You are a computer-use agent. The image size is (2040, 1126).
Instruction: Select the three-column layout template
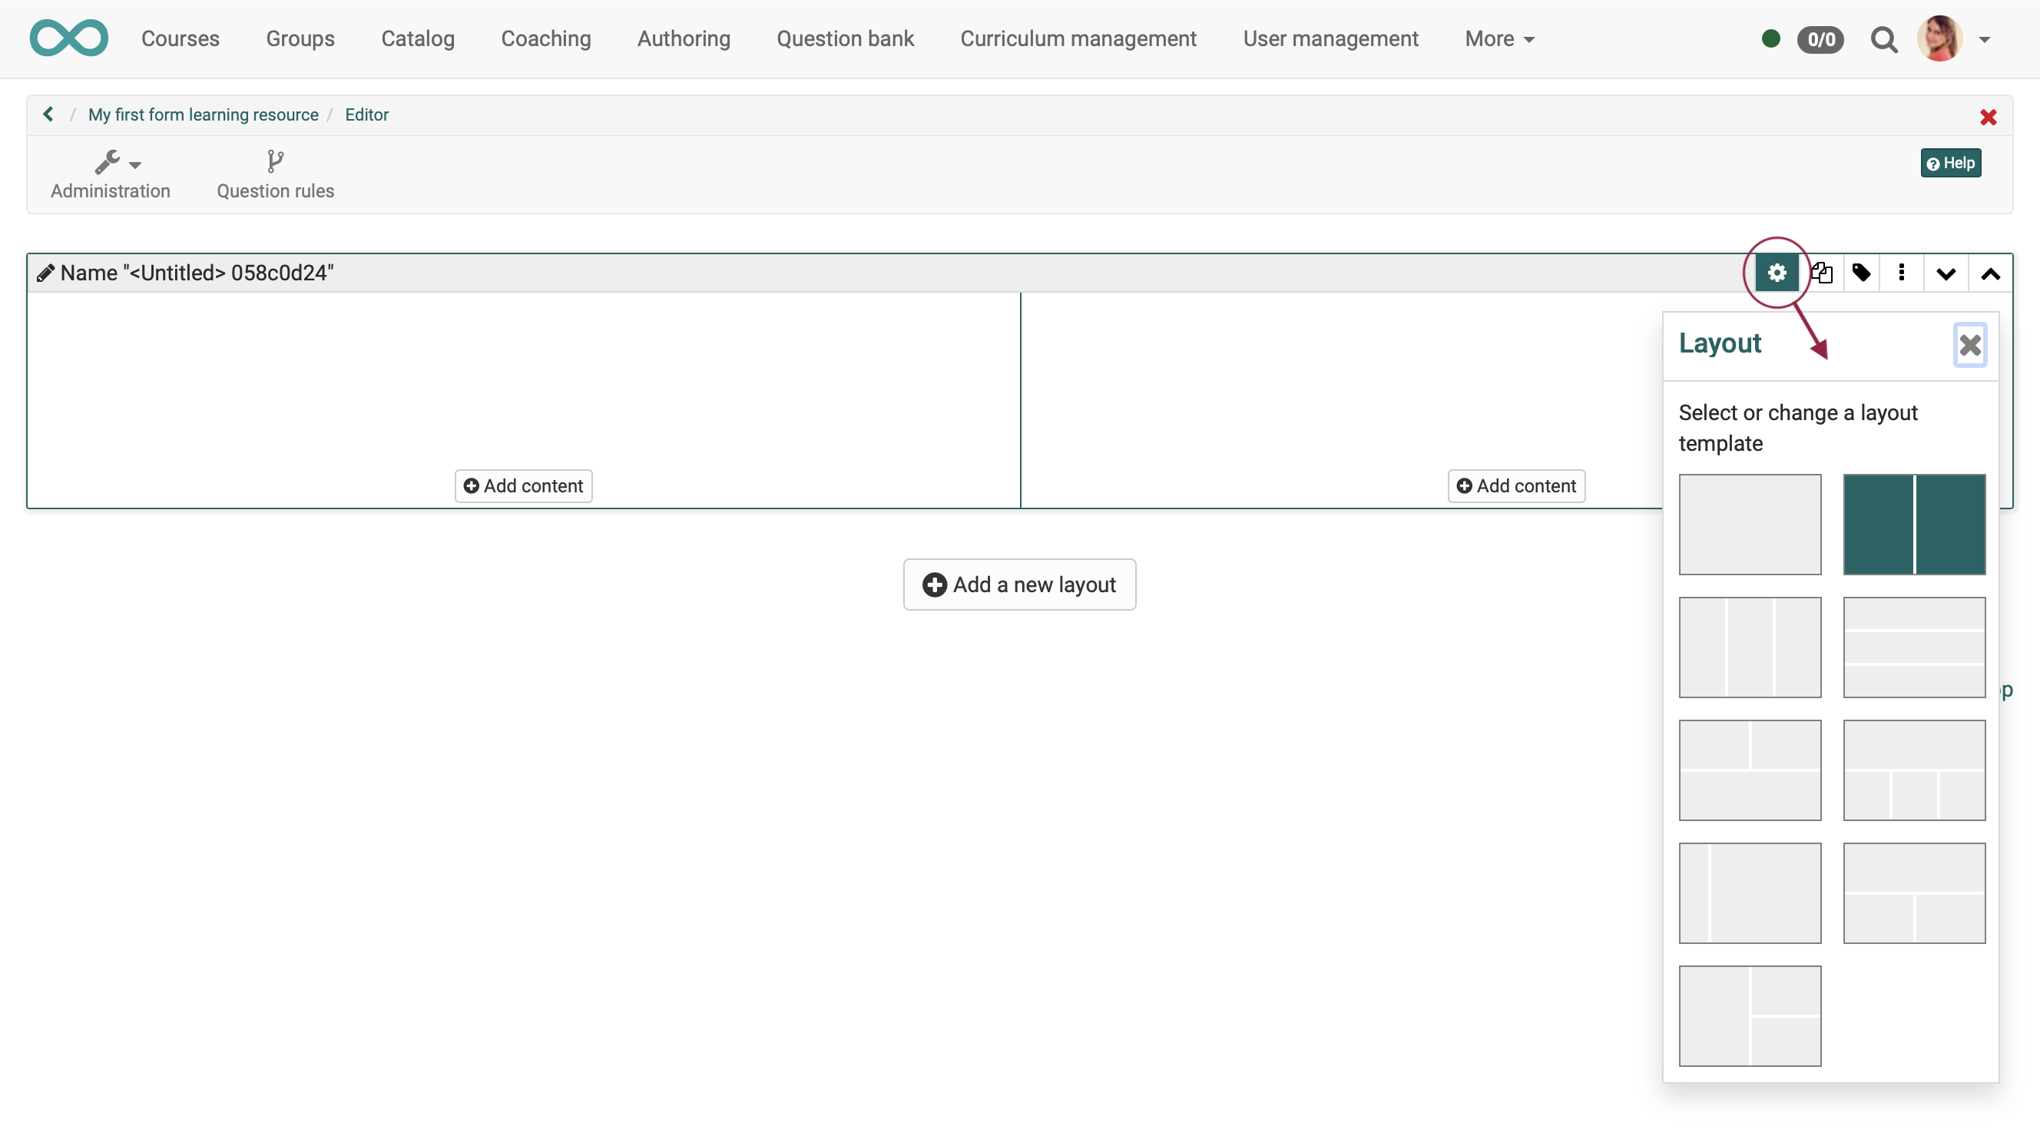pyautogui.click(x=1750, y=647)
